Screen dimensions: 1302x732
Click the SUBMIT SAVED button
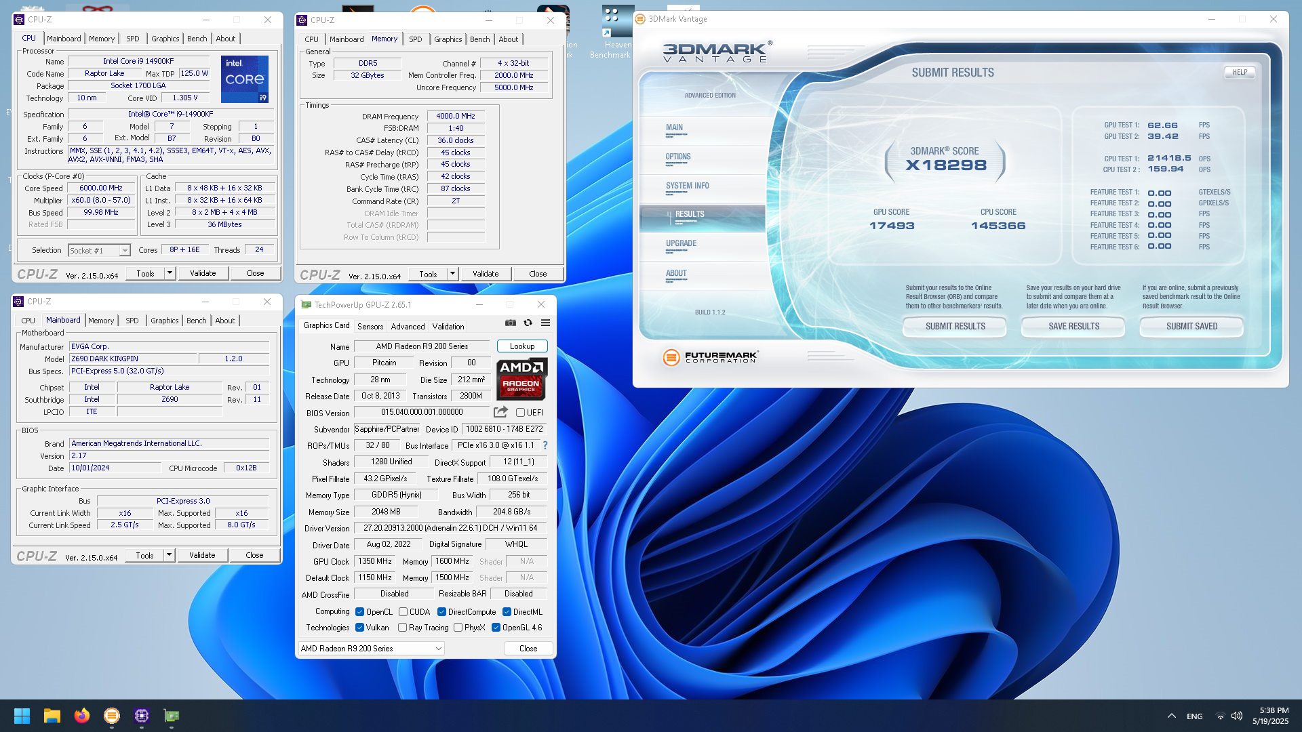[1191, 326]
